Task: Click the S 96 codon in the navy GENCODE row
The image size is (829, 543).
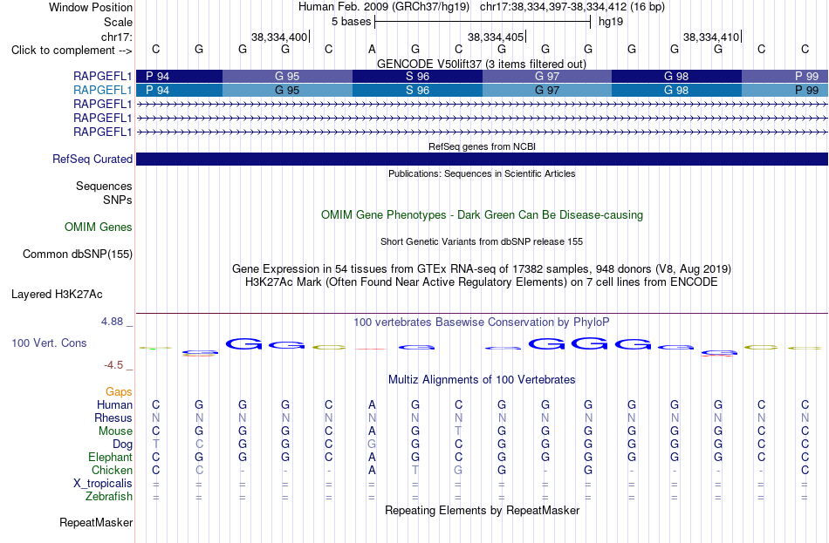Action: pyautogui.click(x=417, y=76)
